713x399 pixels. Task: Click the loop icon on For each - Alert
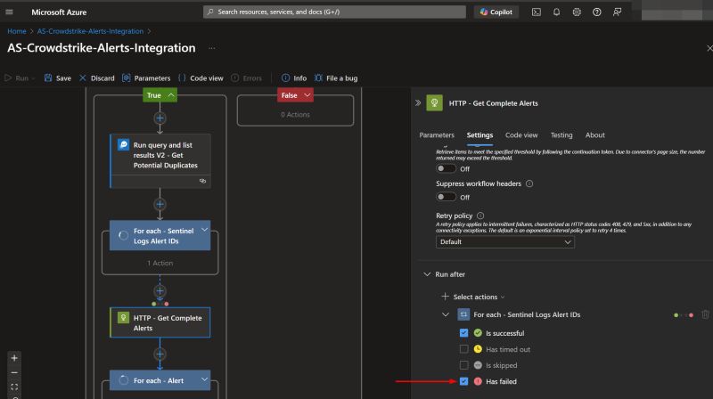123,380
